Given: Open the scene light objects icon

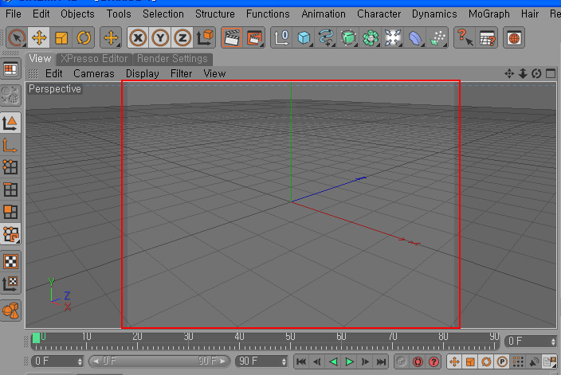Looking at the screenshot, I should [x=393, y=37].
